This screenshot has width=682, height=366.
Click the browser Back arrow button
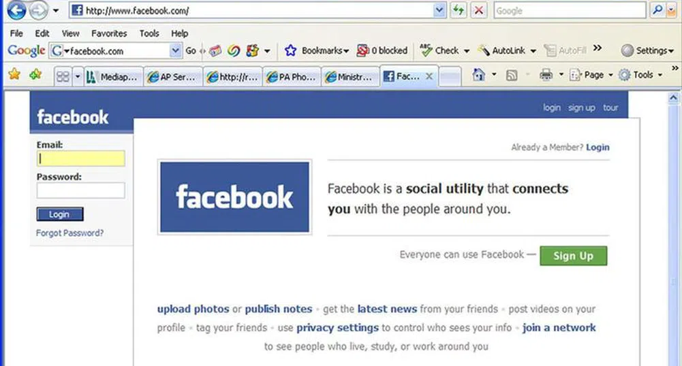[x=16, y=10]
